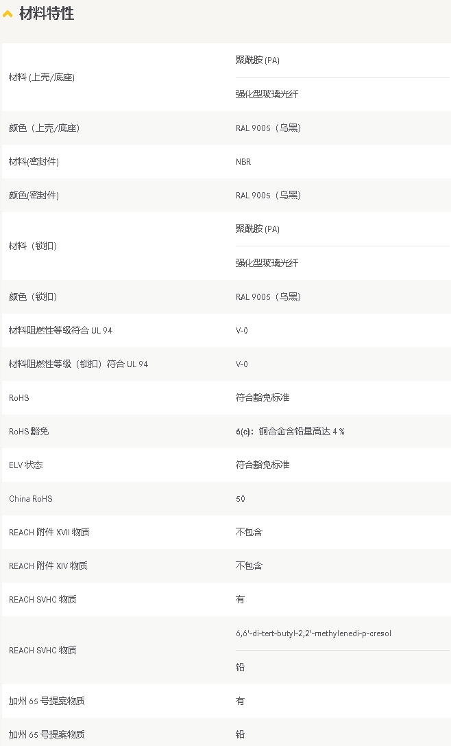
Task: Select the China RoHS value 50
Action: point(241,499)
